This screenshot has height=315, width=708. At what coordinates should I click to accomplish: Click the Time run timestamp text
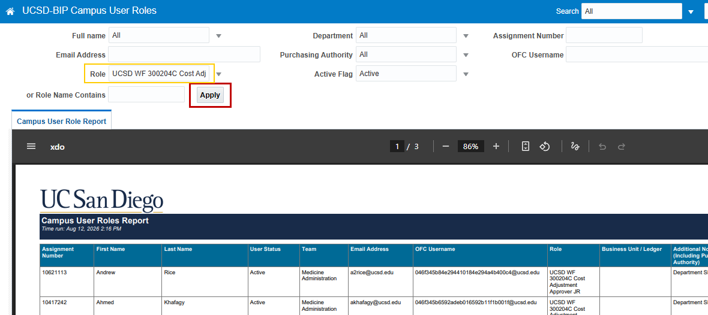81,229
